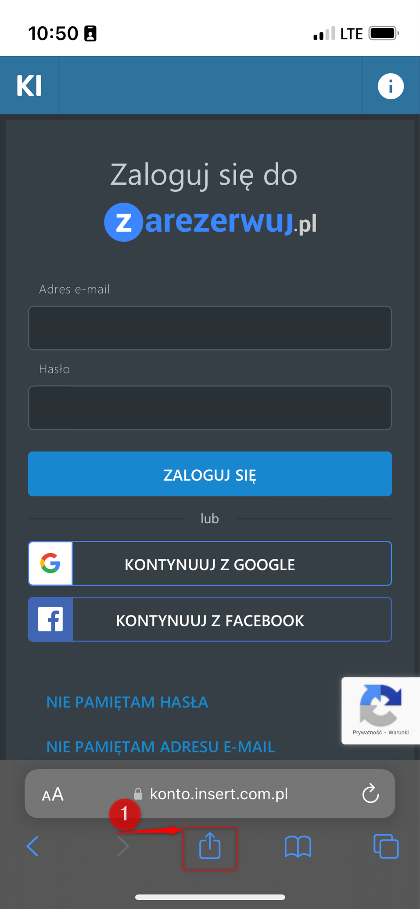Screen dimensions: 420x909
Task: Continue with Facebook sign-in button
Action: [x=210, y=619]
